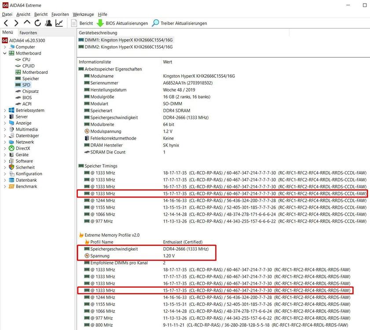
Task: Expand the Benchmark tree node
Action: tap(5, 187)
